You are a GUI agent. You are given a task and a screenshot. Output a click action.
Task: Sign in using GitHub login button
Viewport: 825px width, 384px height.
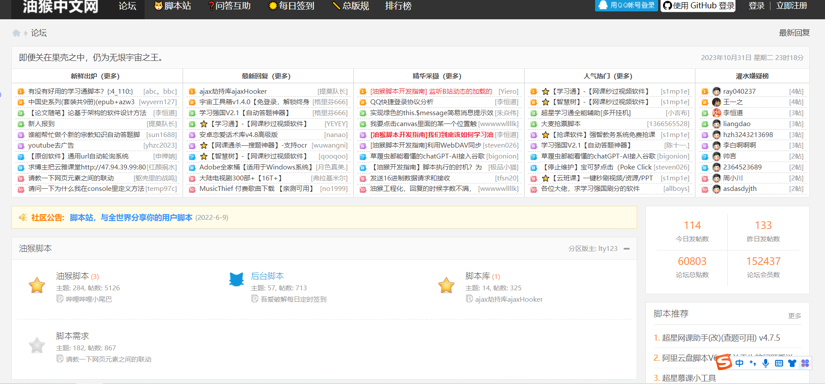[x=698, y=6]
